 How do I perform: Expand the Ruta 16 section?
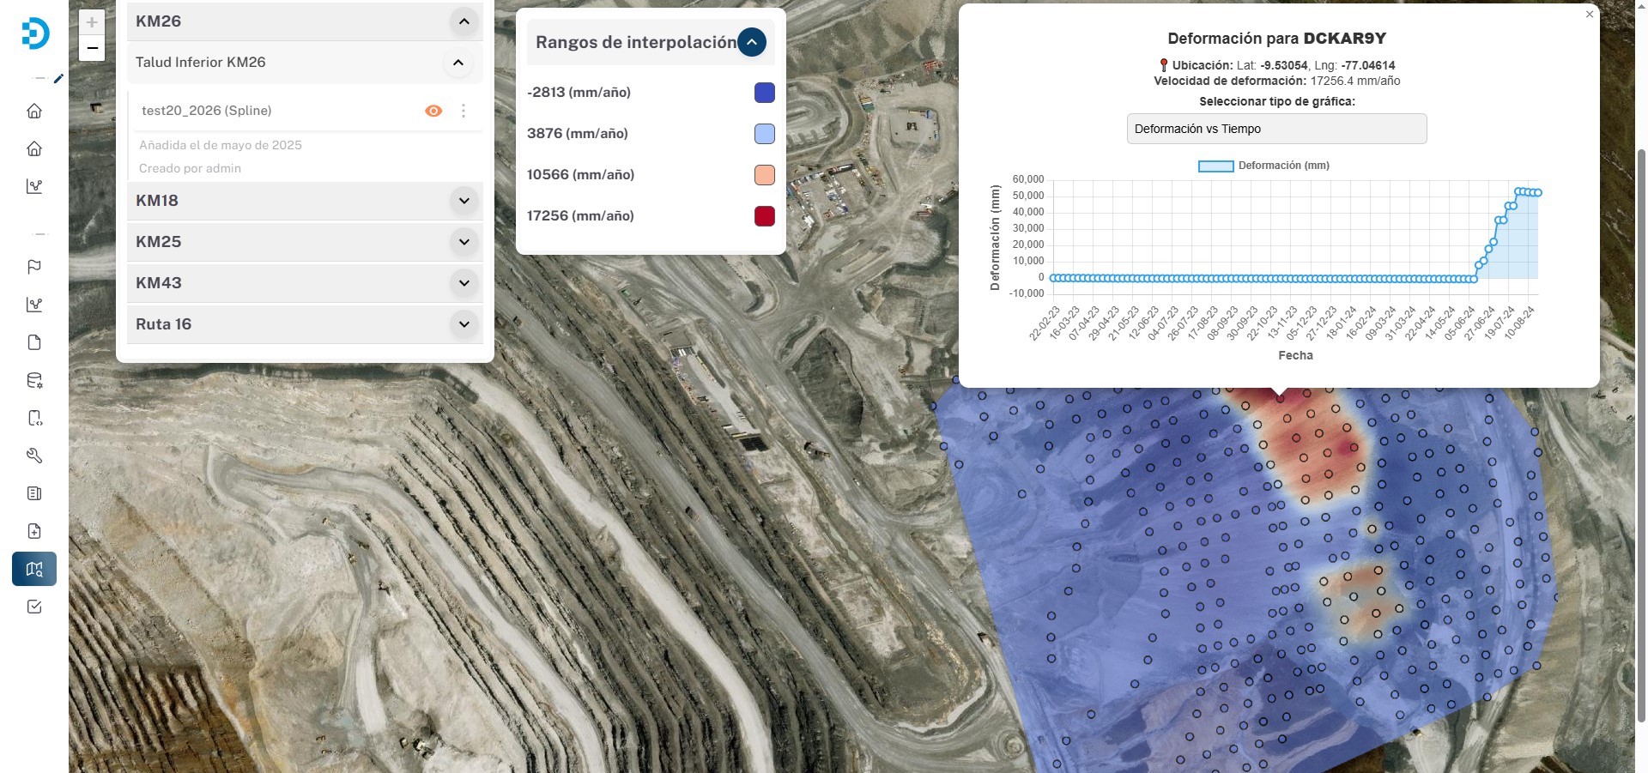point(463,324)
